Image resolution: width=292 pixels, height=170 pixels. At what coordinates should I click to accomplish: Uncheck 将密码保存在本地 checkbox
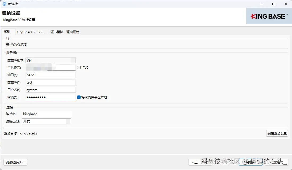click(x=79, y=97)
